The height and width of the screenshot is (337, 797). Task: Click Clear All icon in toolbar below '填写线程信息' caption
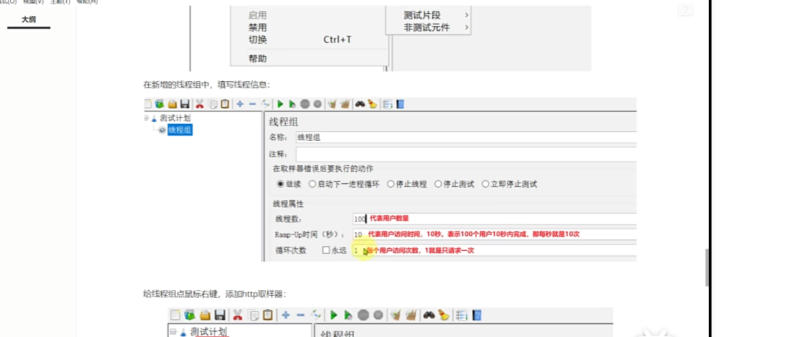tap(346, 104)
